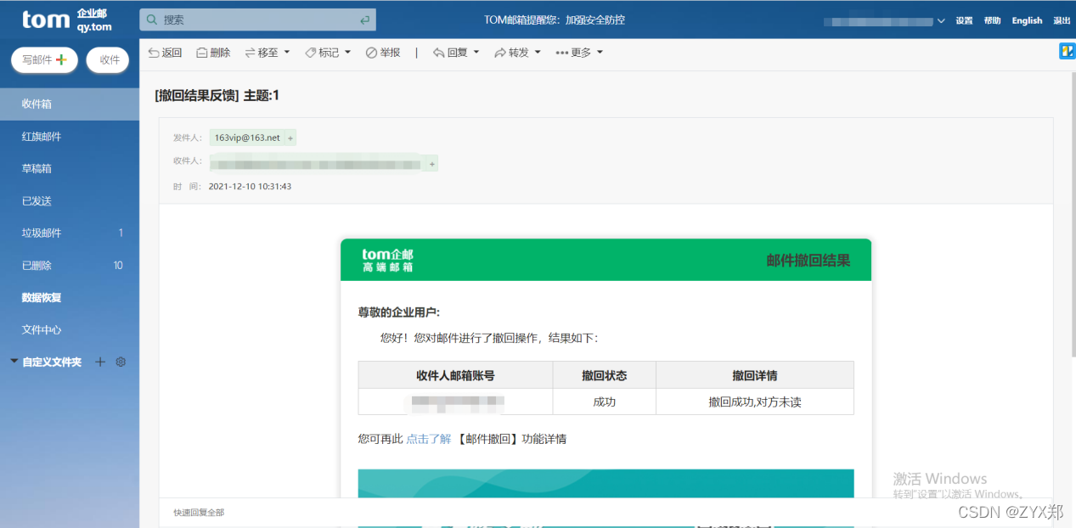Click the mail time 2021-12-10 10:31:43
This screenshot has height=528, width=1076.
click(x=250, y=186)
